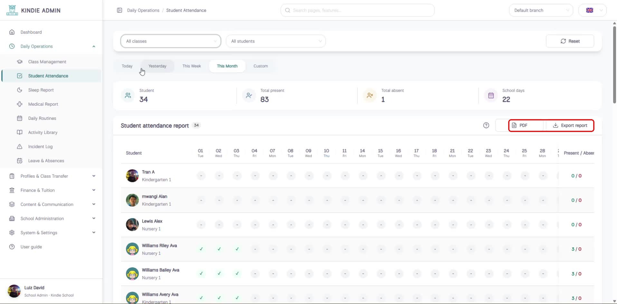Expand System & Settings section
This screenshot has height=304, width=617.
(94, 233)
